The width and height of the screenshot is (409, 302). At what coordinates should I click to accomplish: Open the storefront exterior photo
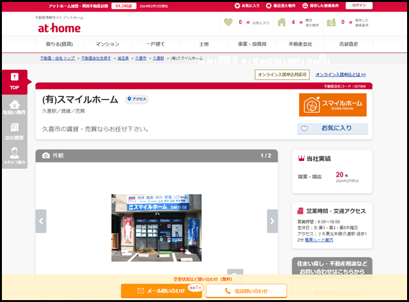[156, 228]
